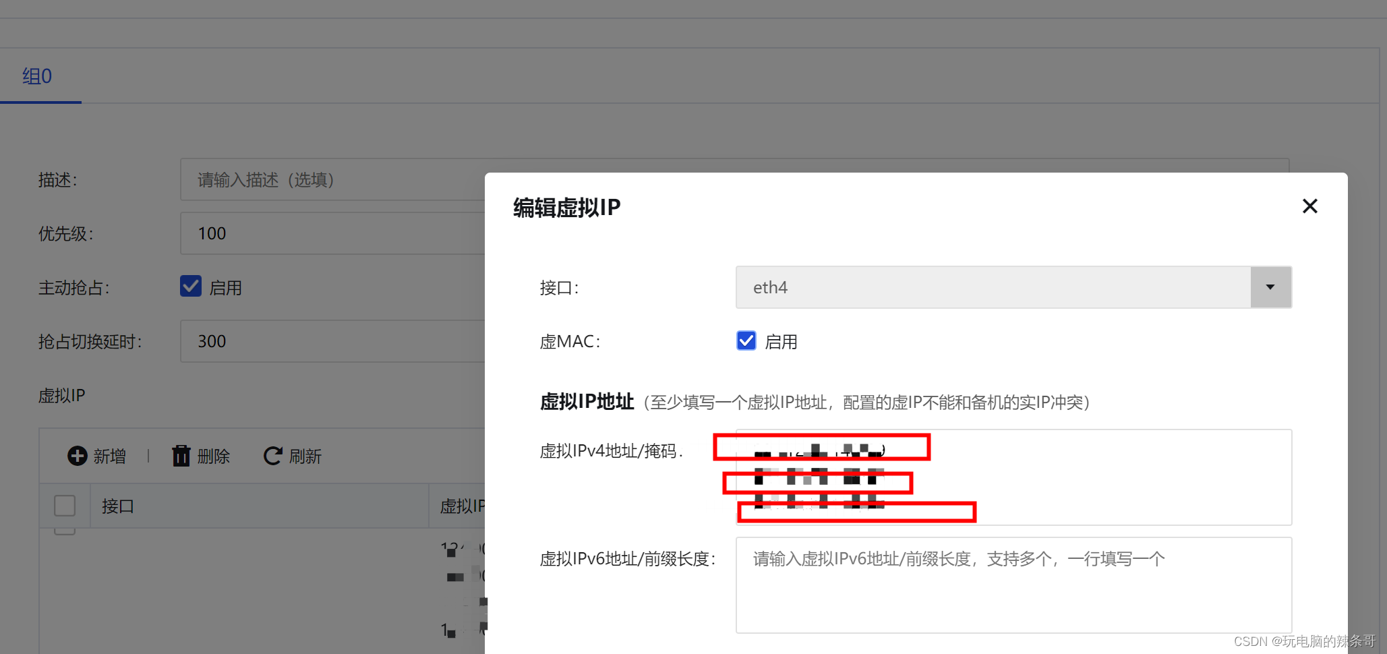Image resolution: width=1387 pixels, height=654 pixels.
Task: Click the 抢占切换延时 field showing 300
Action: [x=333, y=341]
